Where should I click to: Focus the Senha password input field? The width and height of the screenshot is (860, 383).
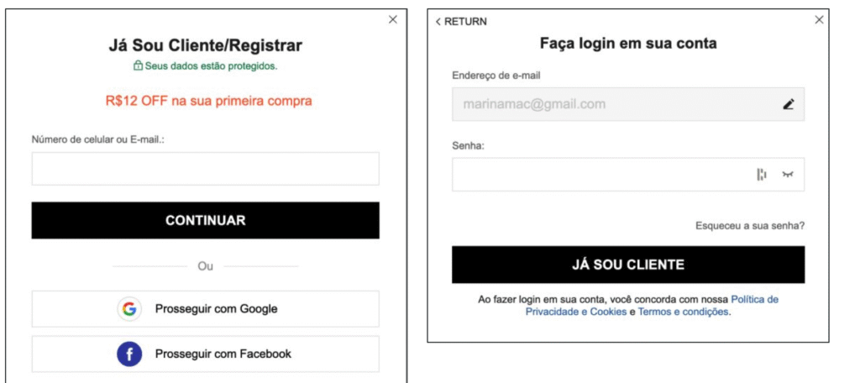(x=628, y=175)
